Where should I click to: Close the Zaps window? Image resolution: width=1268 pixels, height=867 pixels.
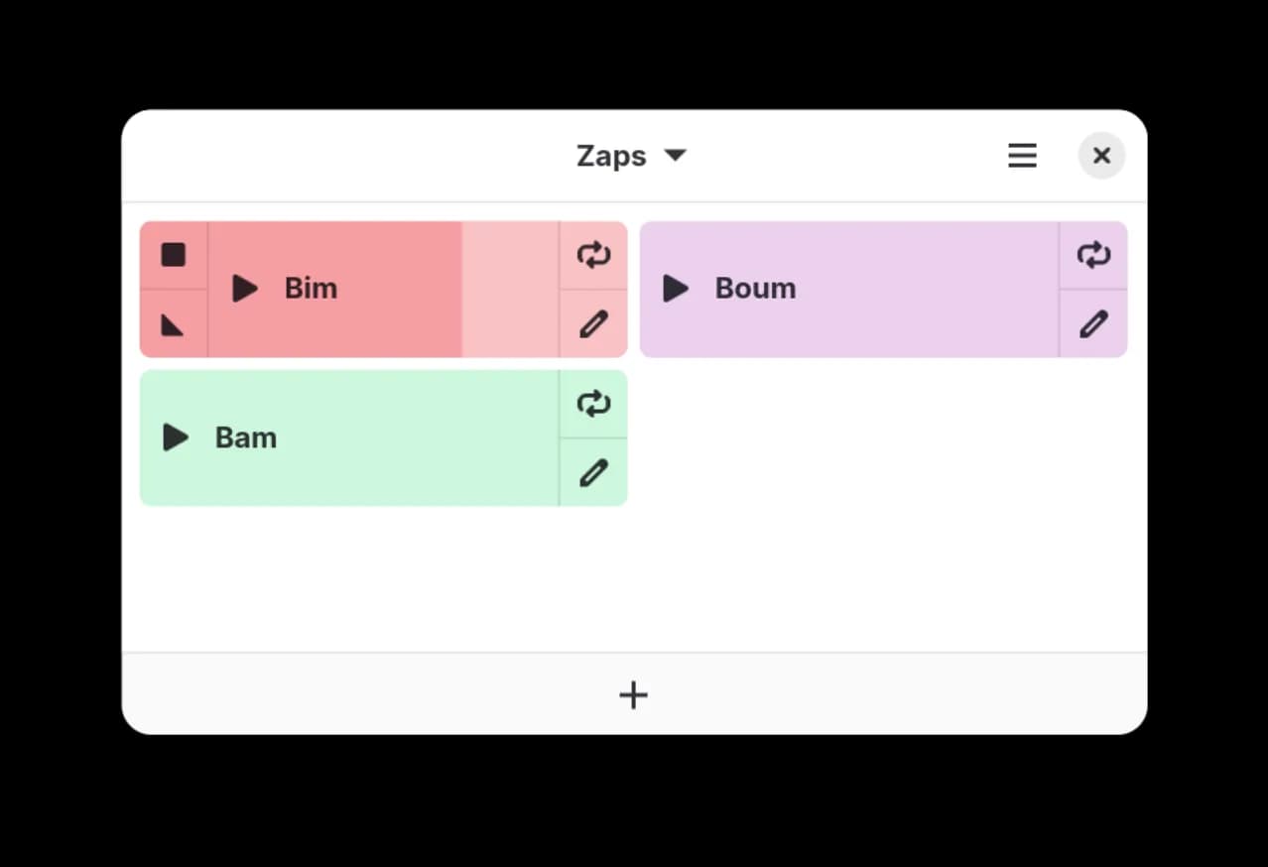[1101, 156]
